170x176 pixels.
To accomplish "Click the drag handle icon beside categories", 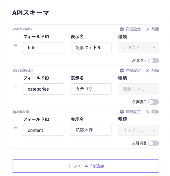I will [16, 86].
